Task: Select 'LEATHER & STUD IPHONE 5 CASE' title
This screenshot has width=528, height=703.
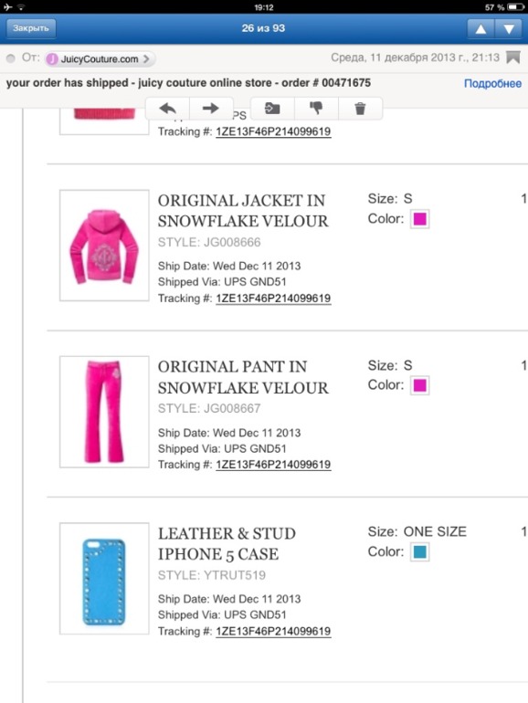Action: 227,544
